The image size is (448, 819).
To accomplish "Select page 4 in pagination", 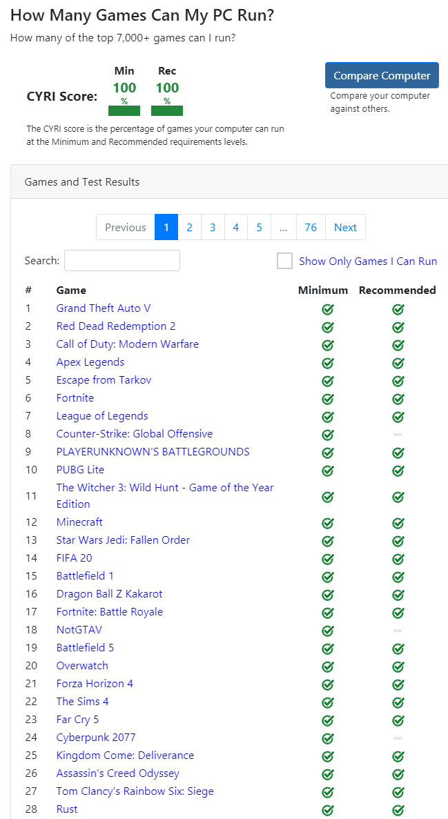I will click(236, 227).
